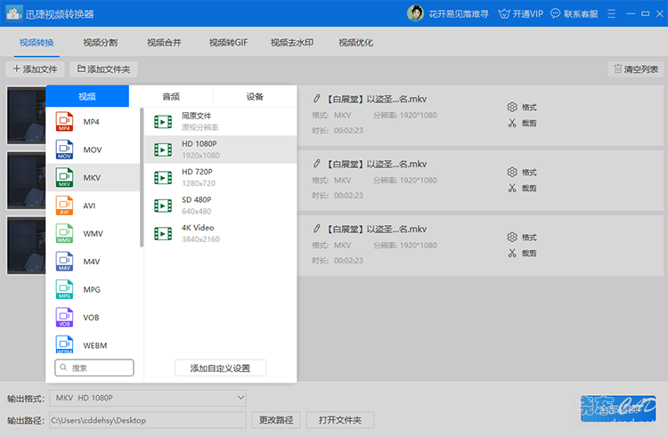Click the scissors icon for the second file
This screenshot has width=668, height=437.
click(x=512, y=188)
